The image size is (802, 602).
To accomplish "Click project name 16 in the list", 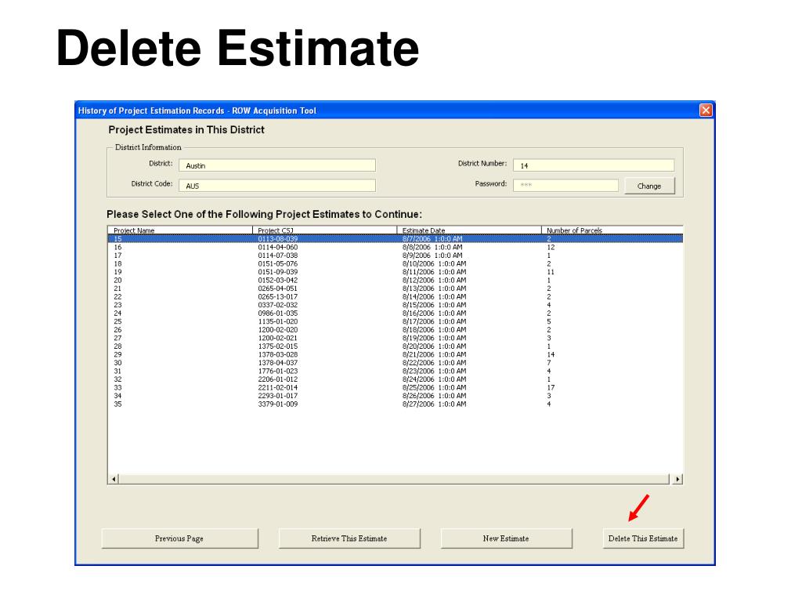I will 117,247.
